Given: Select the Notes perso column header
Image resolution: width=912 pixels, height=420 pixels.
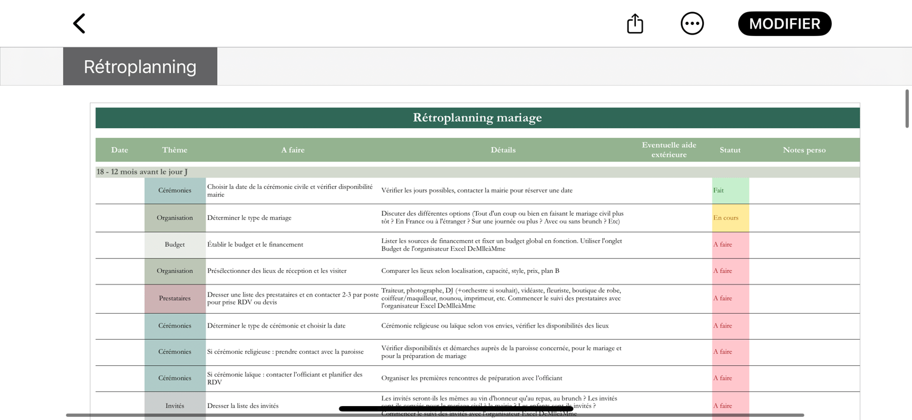Looking at the screenshot, I should click(804, 150).
